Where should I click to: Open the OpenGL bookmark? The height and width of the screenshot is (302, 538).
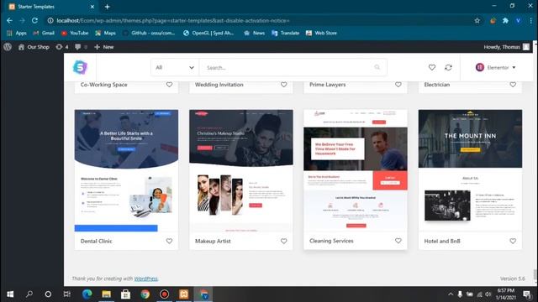208,33
